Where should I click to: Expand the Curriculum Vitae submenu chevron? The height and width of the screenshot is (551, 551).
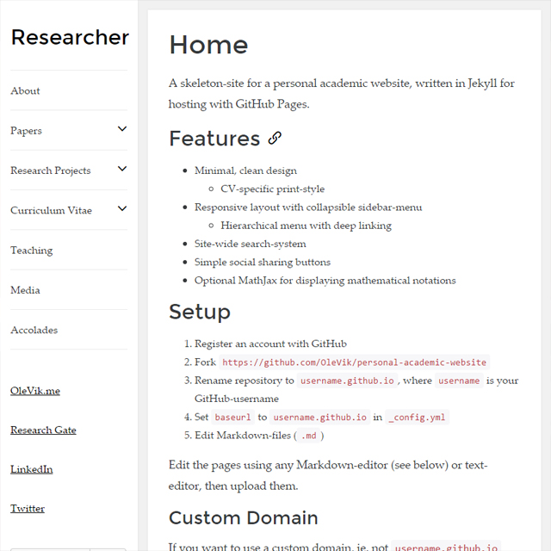point(122,208)
